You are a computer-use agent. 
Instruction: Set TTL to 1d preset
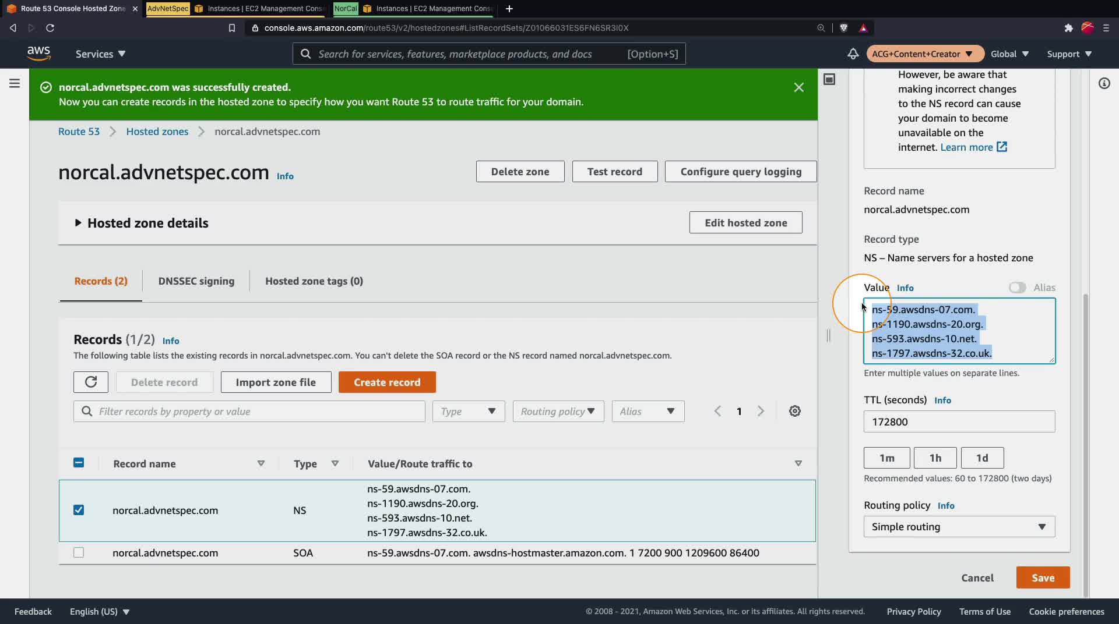[x=982, y=458]
